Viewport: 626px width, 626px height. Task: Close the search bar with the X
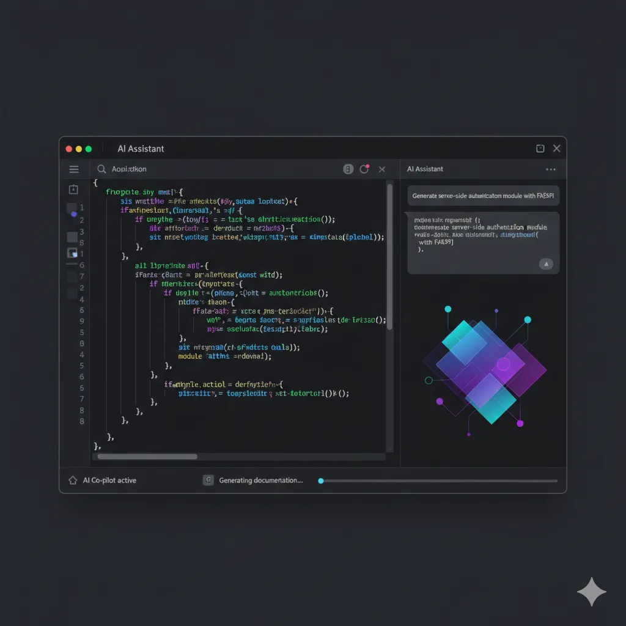[382, 169]
